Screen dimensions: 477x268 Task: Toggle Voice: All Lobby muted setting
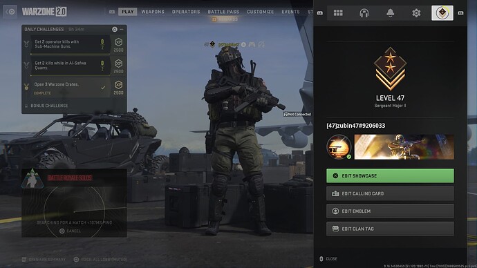pyautogui.click(x=100, y=260)
